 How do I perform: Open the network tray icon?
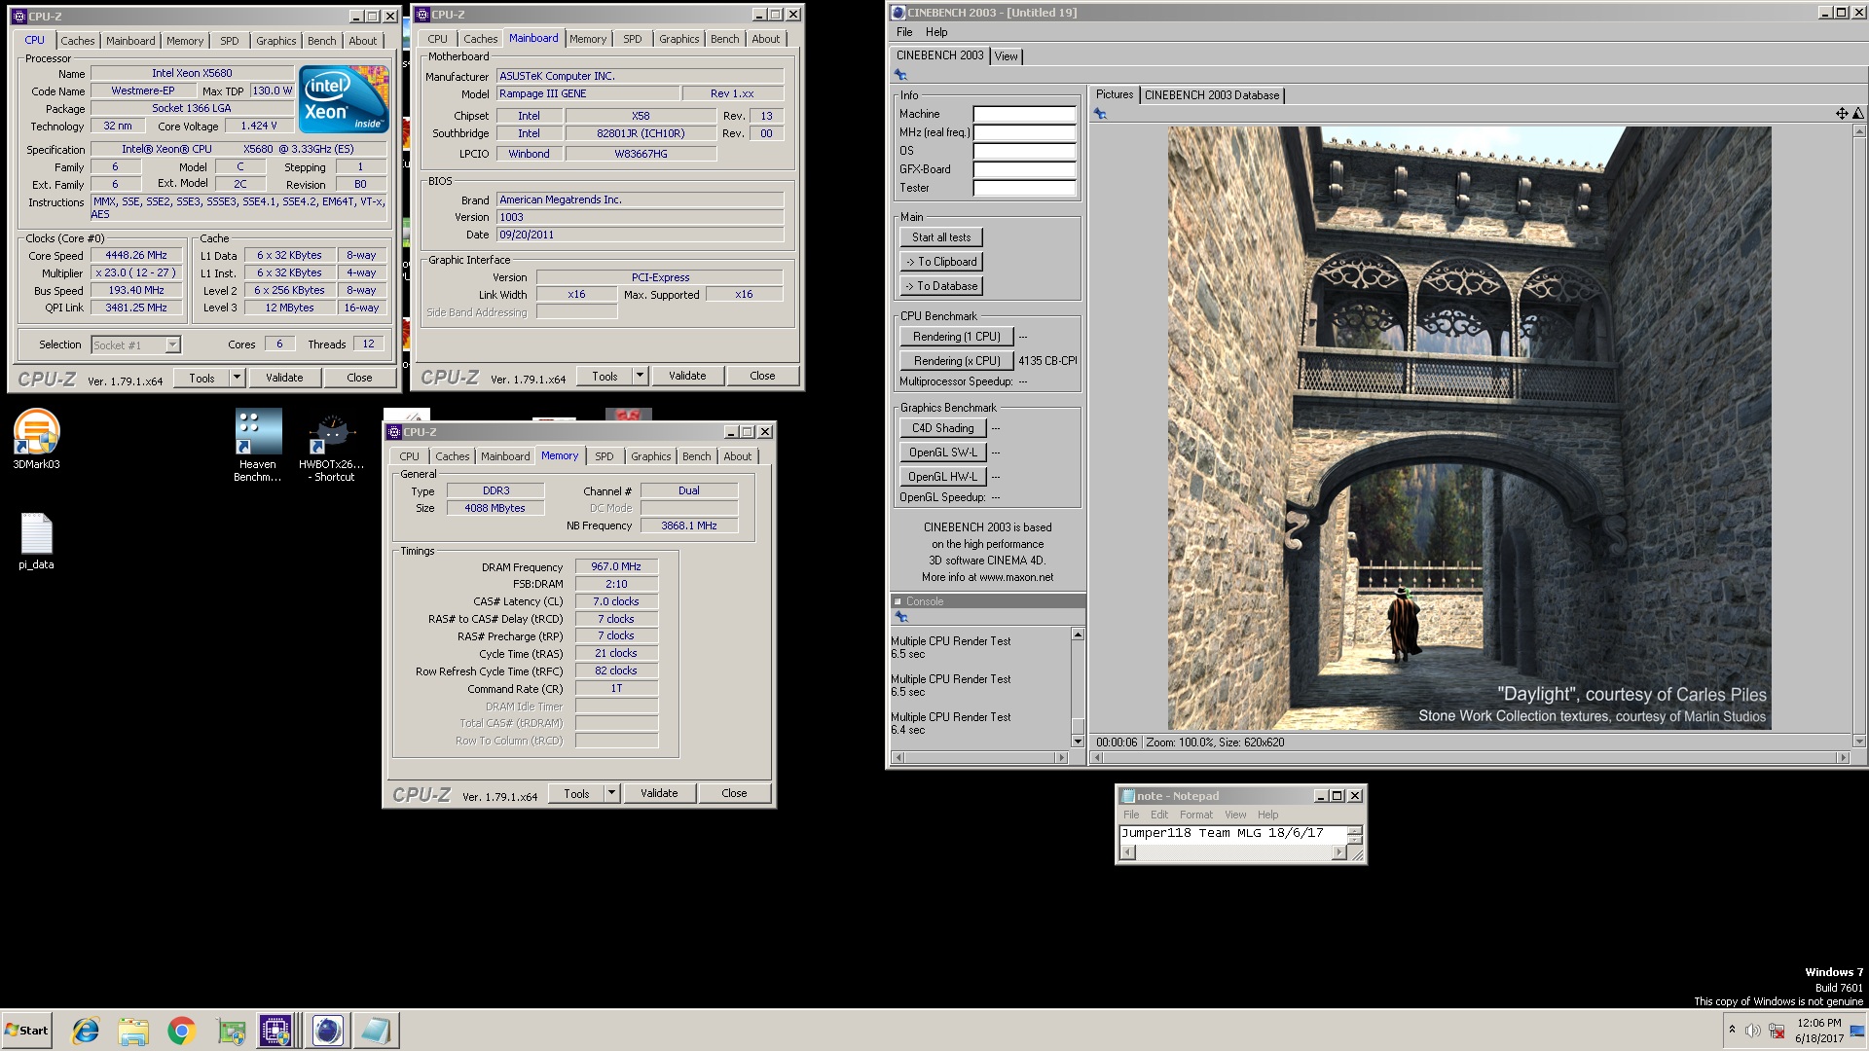point(1777,1031)
